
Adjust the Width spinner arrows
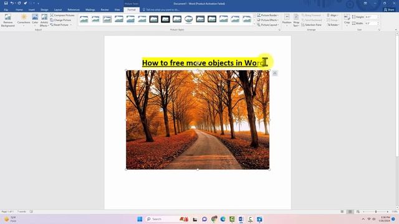pos(378,23)
